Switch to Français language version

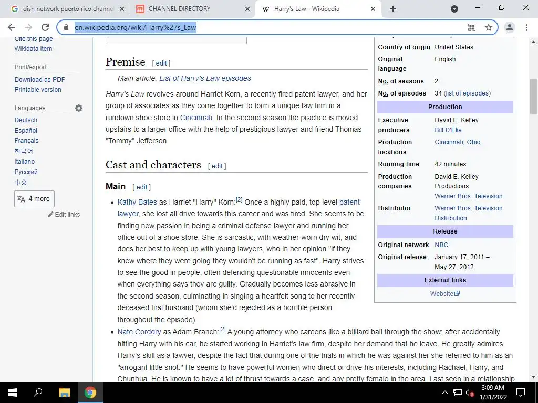coord(26,141)
